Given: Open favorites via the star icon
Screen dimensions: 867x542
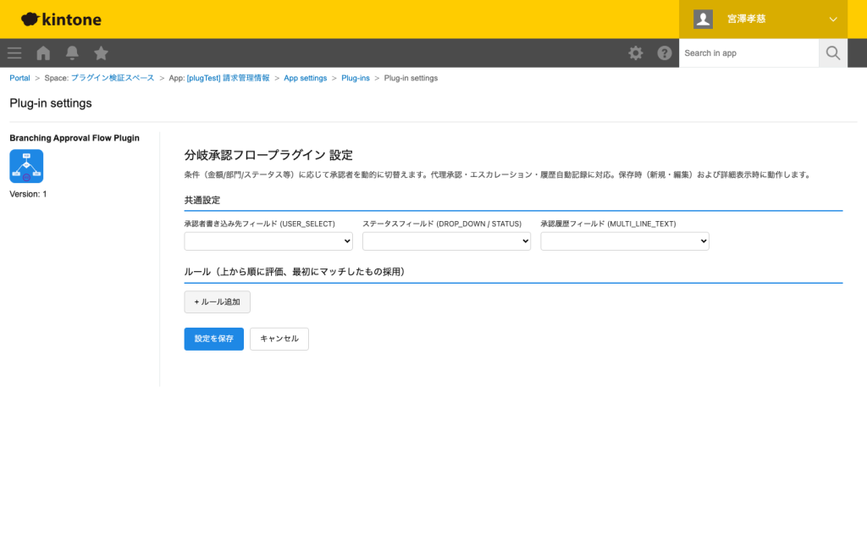Looking at the screenshot, I should tap(101, 53).
